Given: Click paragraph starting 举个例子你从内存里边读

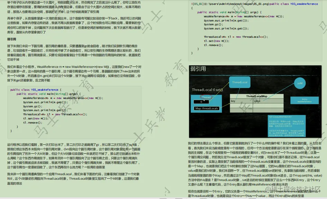Looking at the screenshot, I should coord(74,7).
